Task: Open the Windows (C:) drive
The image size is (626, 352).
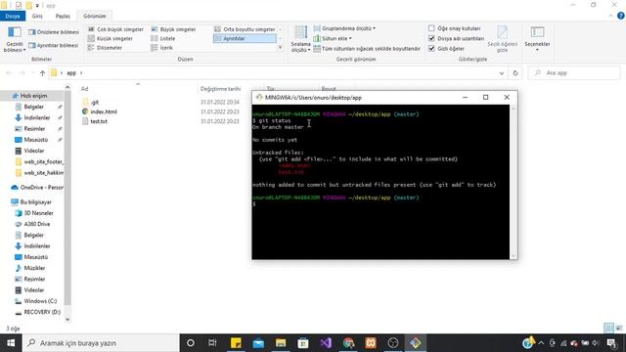Action: tap(36, 301)
